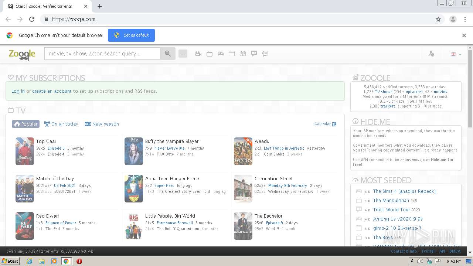Open Top Gear poster thumbnail

(x=25, y=151)
